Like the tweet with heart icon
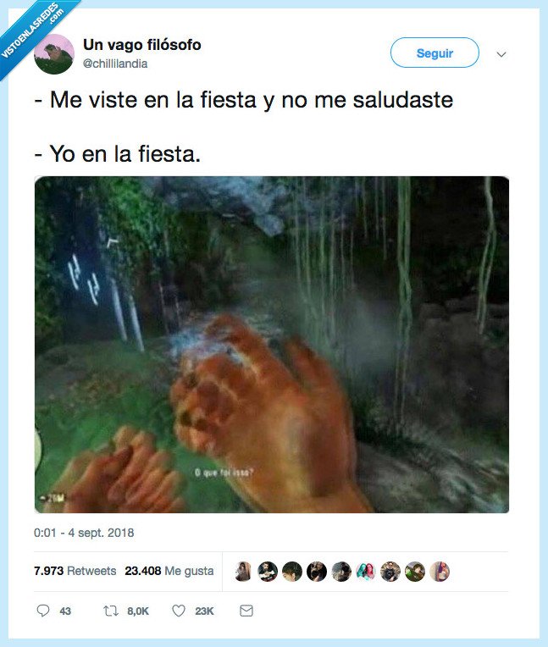Image resolution: width=548 pixels, height=647 pixels. coord(179,611)
